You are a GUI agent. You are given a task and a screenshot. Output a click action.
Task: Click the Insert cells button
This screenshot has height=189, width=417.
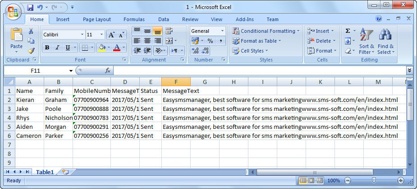click(321, 31)
